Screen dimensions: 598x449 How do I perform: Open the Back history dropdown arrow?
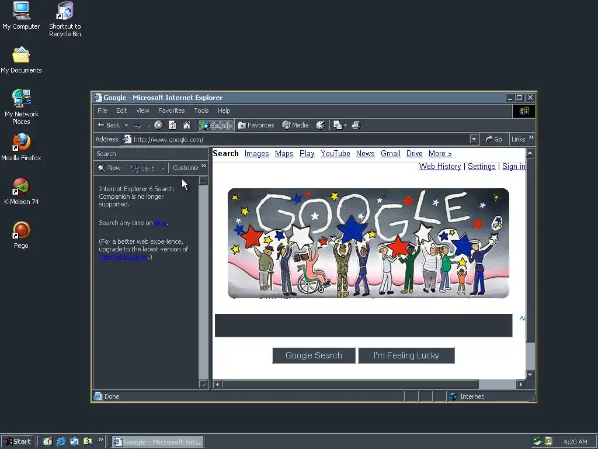(x=126, y=125)
